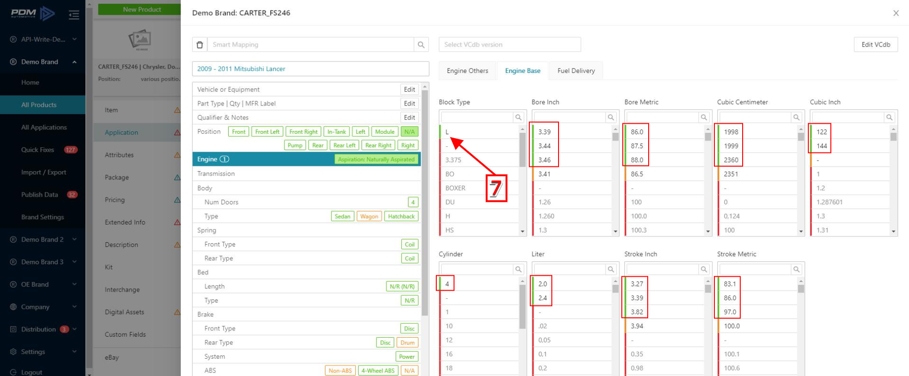909x376 pixels.
Task: Click the Engine info circle icon
Action: [224, 159]
